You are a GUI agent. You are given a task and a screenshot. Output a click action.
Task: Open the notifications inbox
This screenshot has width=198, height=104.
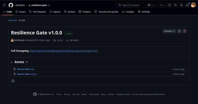[187, 5]
